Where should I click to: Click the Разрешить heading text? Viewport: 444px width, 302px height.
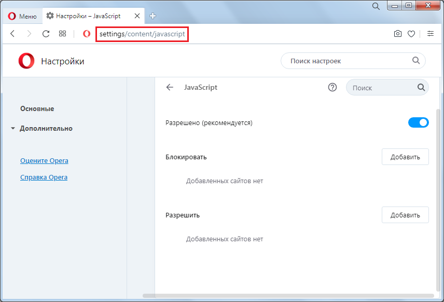point(183,215)
